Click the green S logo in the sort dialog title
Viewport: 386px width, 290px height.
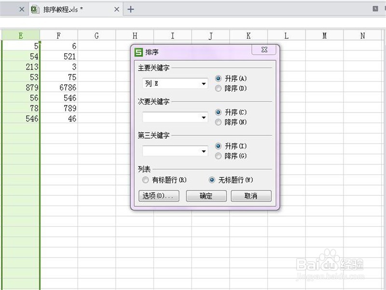138,50
